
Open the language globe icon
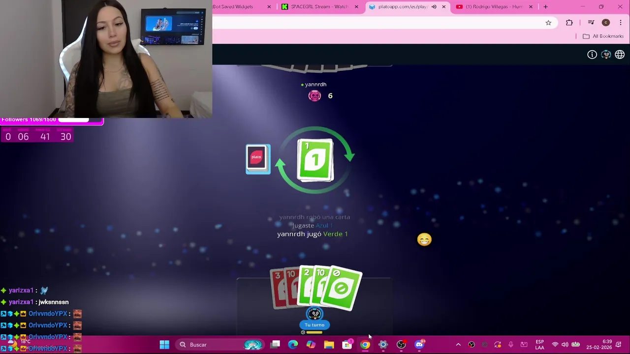click(x=620, y=55)
